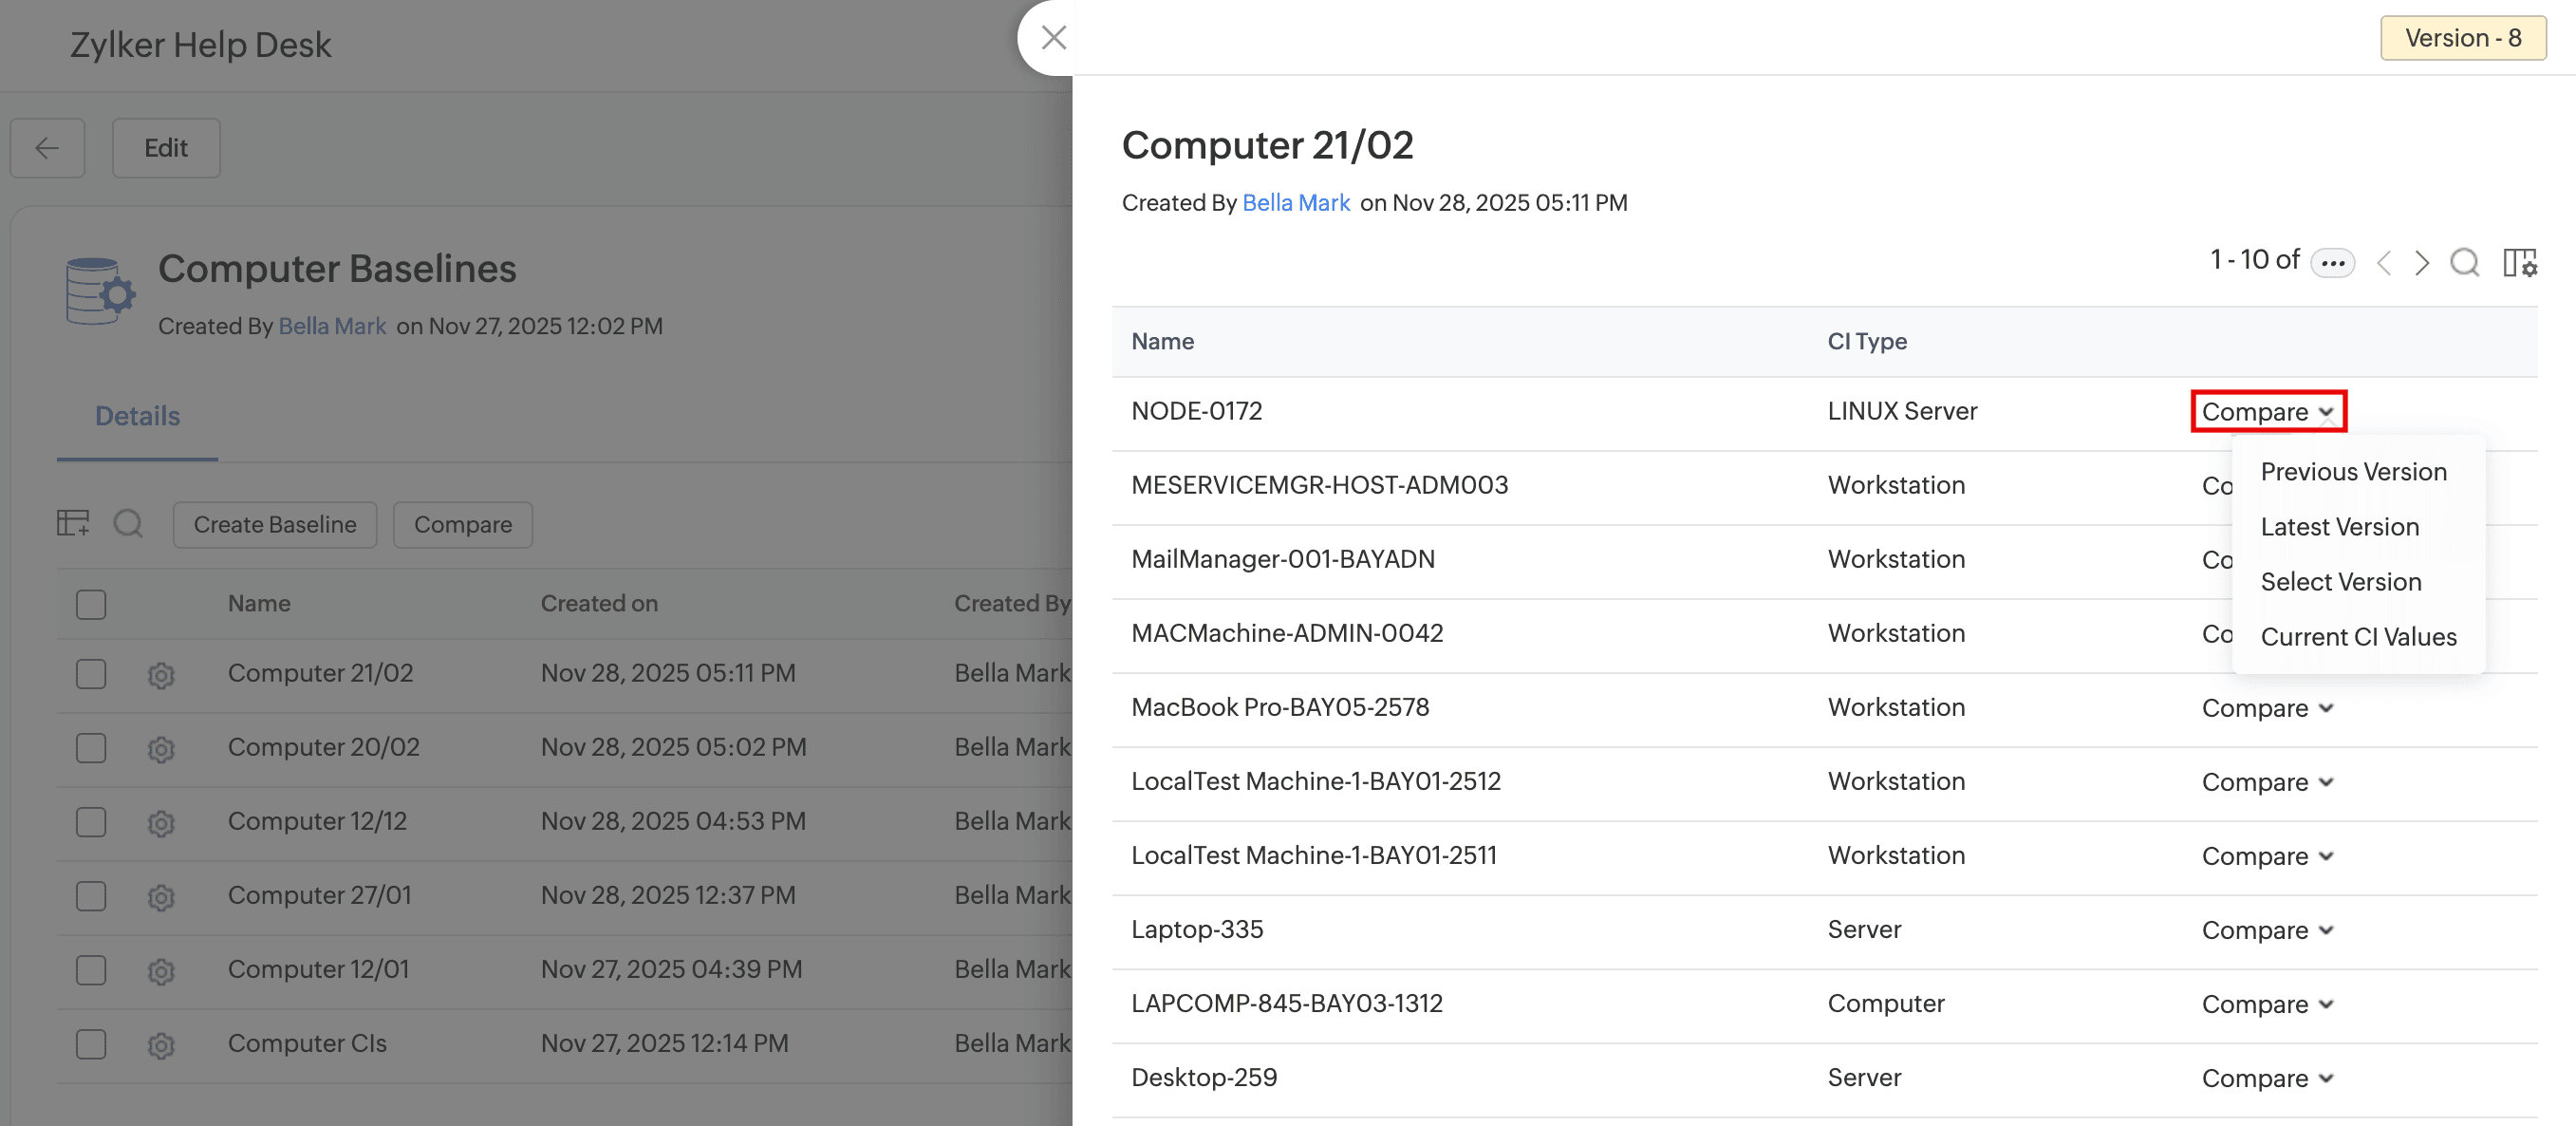Expand Compare dropdown for Laptop-335
The image size is (2576, 1126).
[x=2266, y=930]
